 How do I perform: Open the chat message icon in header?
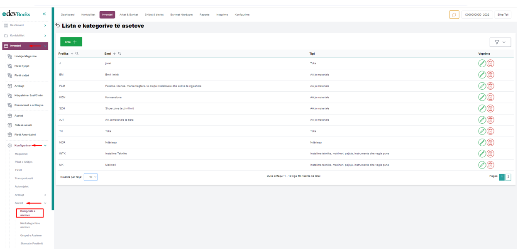click(454, 15)
